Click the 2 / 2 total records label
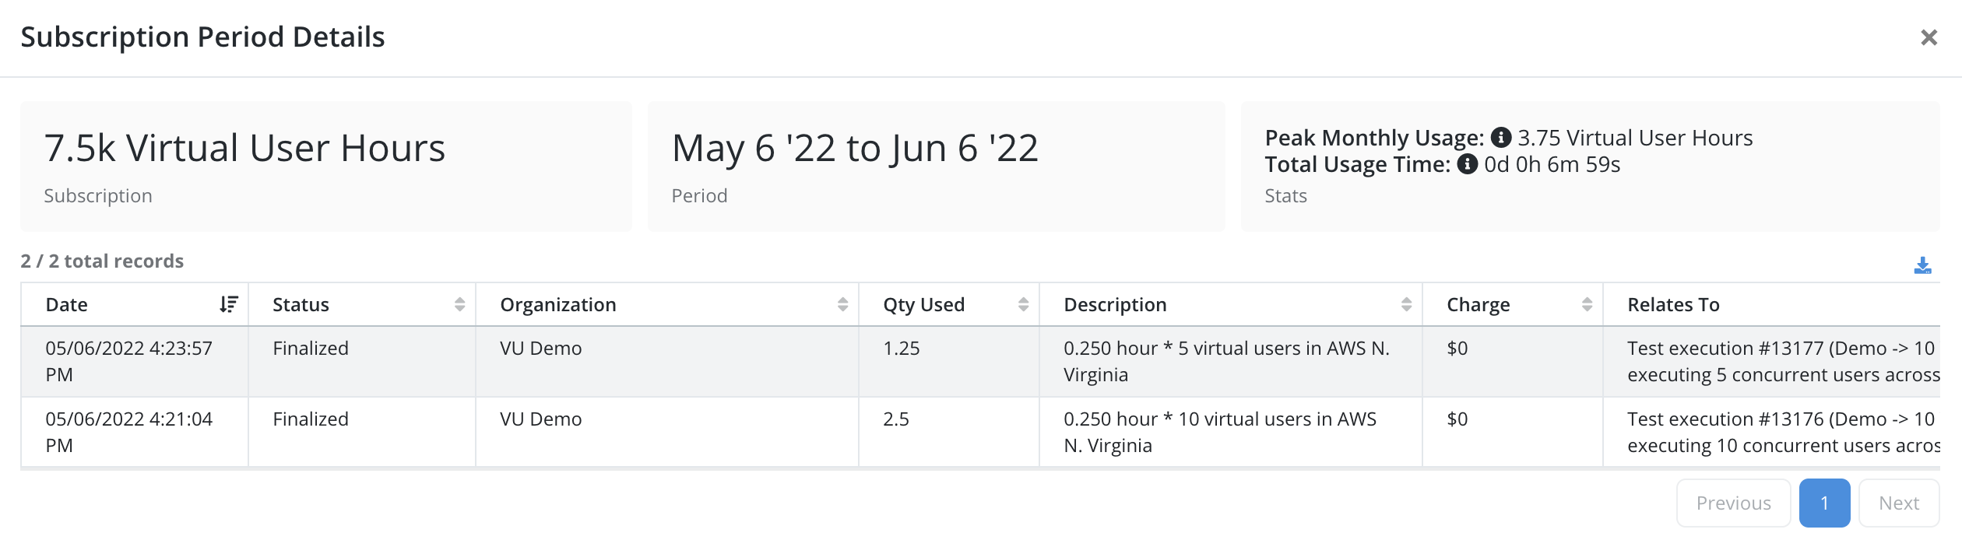The width and height of the screenshot is (1962, 554). point(102,261)
